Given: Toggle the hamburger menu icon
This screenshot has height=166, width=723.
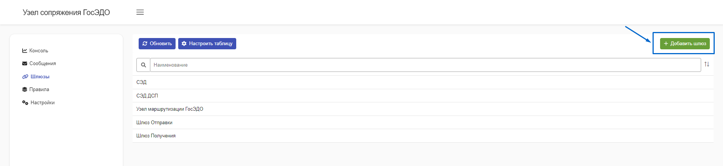Looking at the screenshot, I should [x=140, y=12].
